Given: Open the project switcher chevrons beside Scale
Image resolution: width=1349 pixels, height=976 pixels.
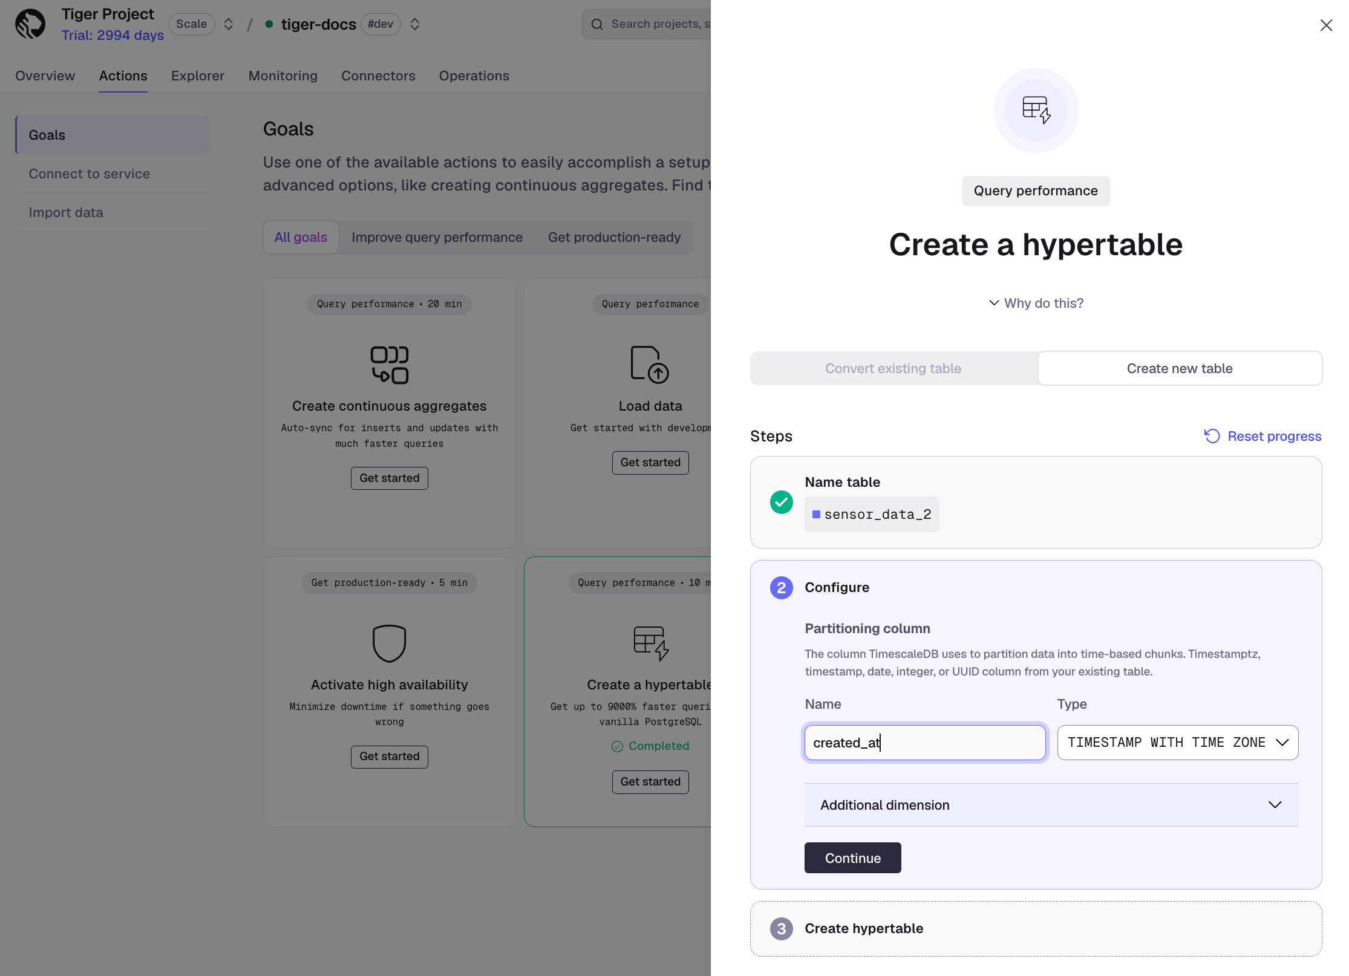Looking at the screenshot, I should pos(229,24).
